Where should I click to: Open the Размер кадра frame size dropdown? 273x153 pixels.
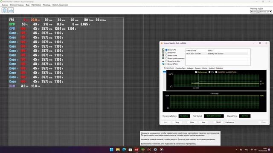tap(261, 11)
